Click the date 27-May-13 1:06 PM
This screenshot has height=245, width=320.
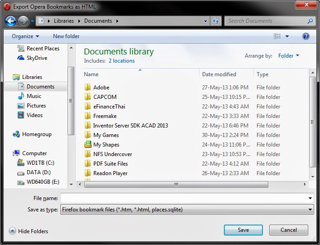pyautogui.click(x=225, y=88)
